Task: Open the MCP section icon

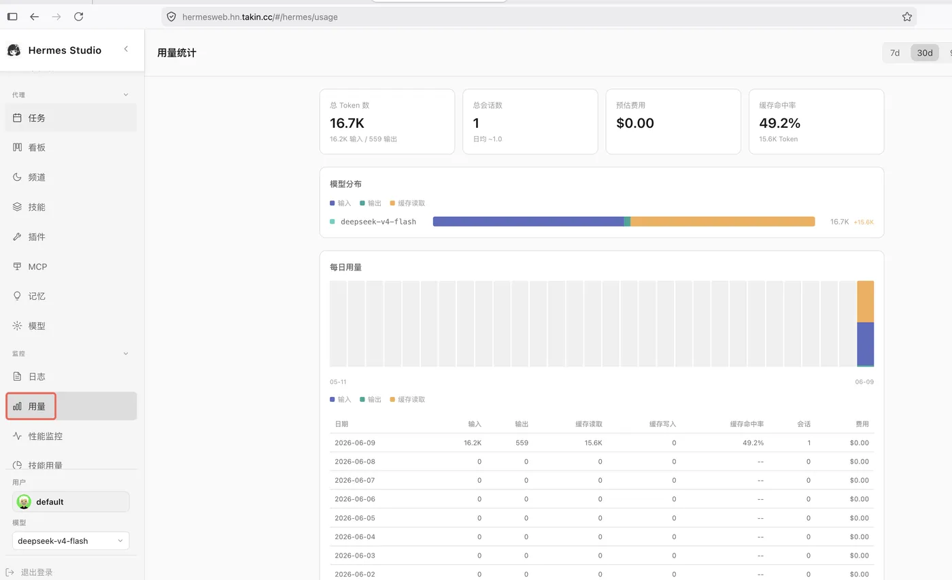Action: pos(17,267)
